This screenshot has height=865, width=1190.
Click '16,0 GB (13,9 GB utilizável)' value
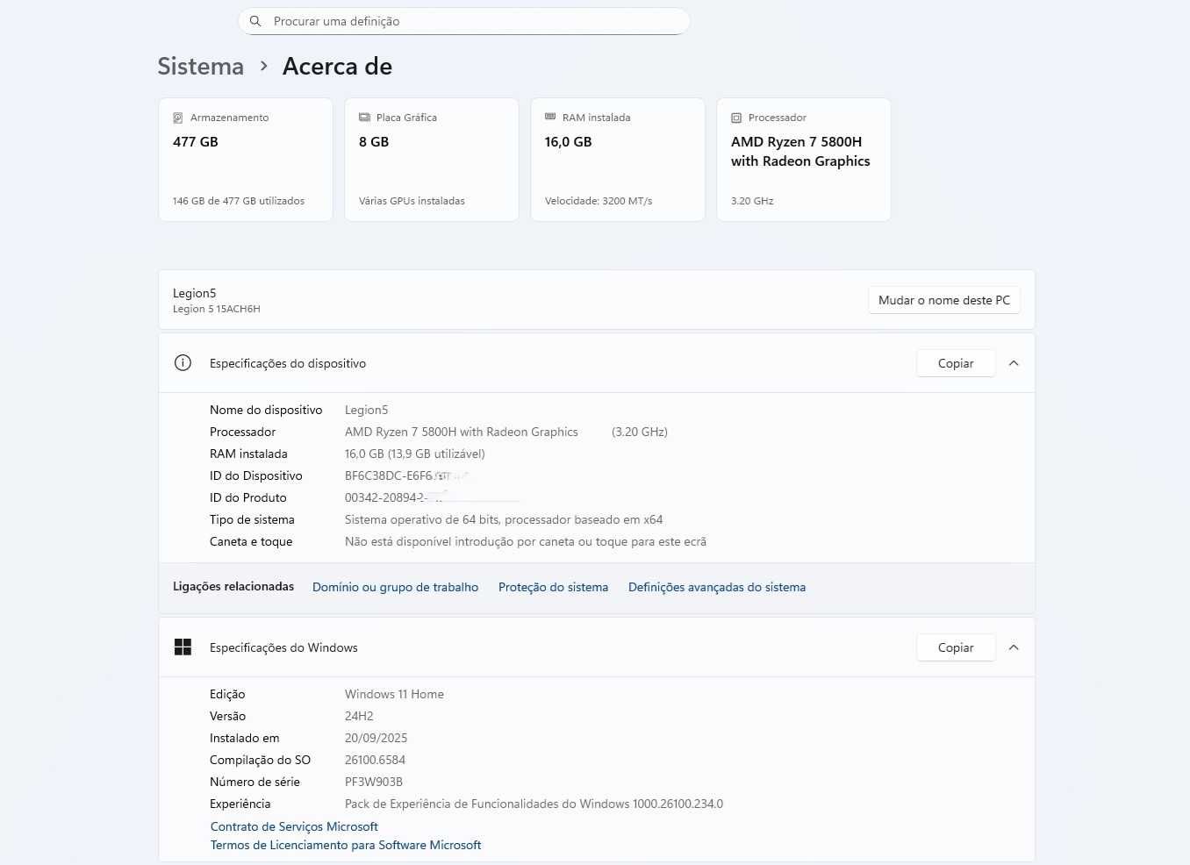tap(414, 454)
